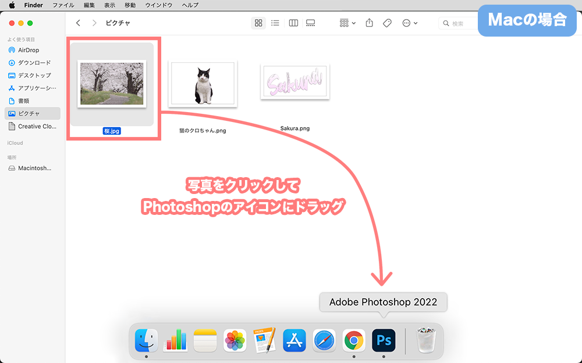Click the green zoom window button

(x=30, y=23)
